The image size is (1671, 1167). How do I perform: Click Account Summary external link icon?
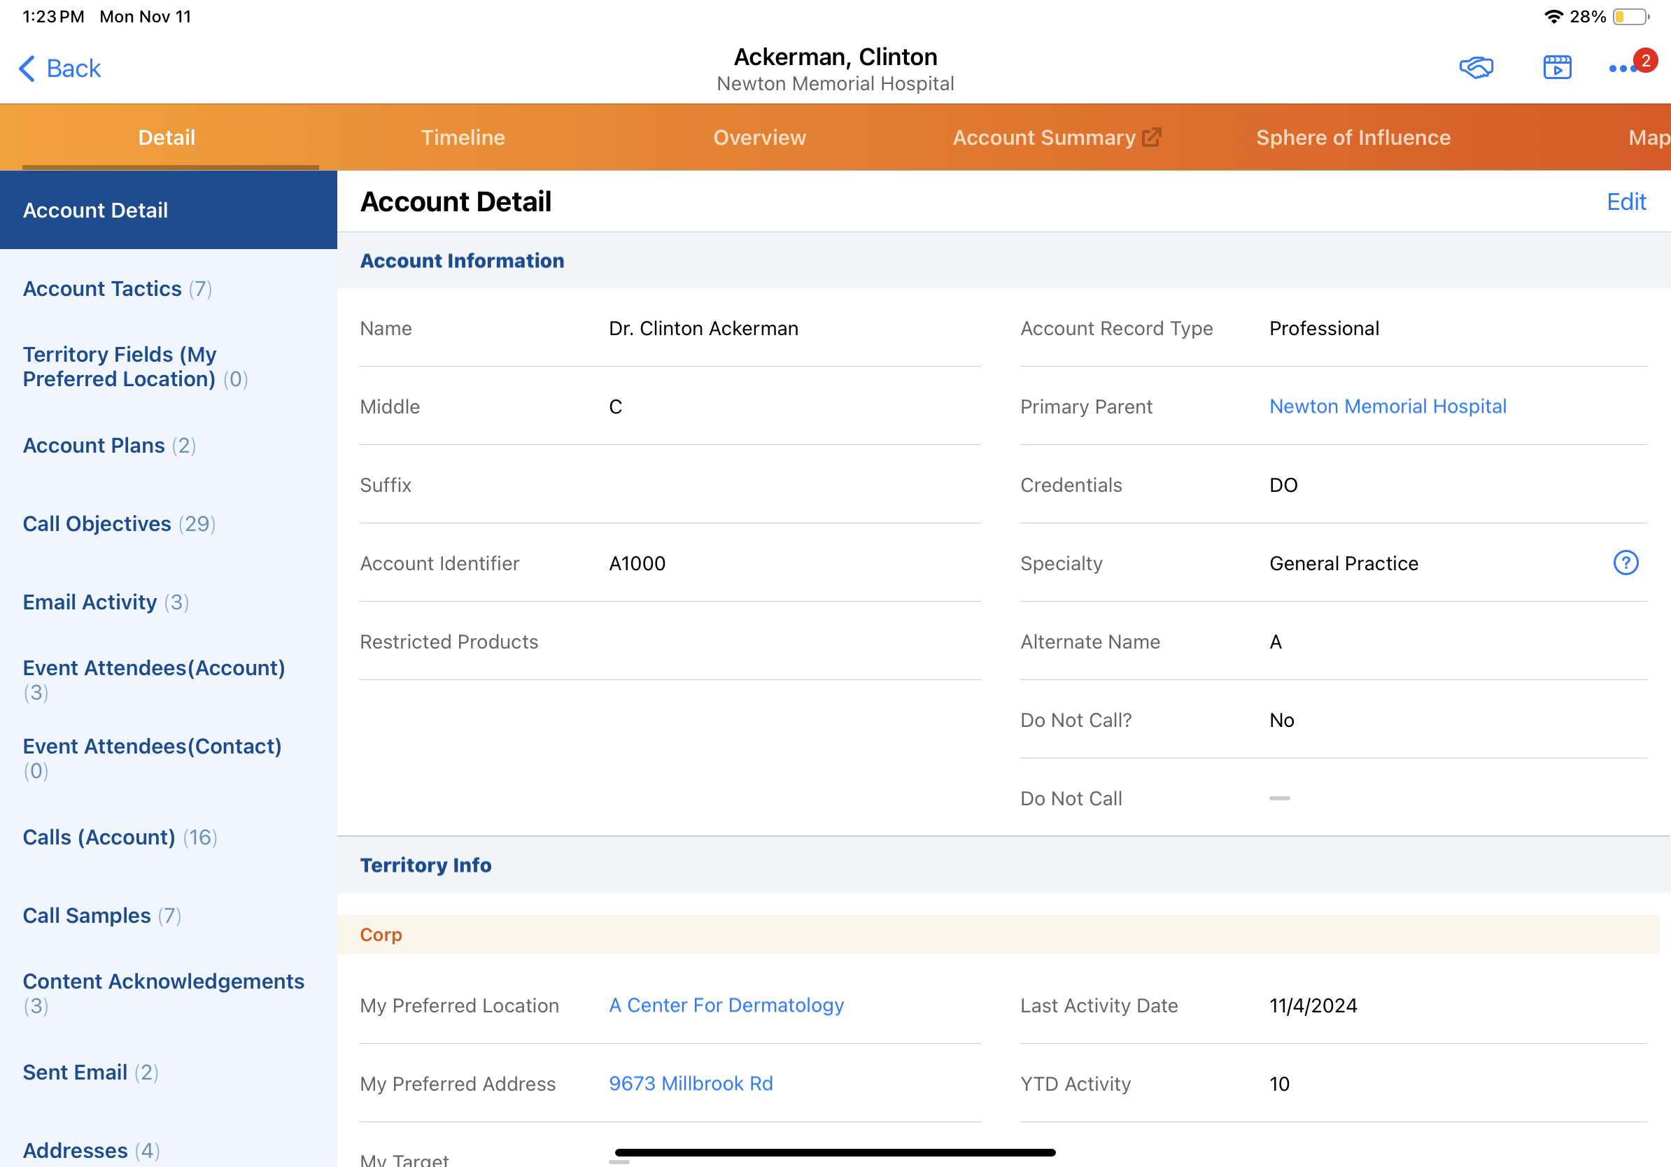[1151, 137]
